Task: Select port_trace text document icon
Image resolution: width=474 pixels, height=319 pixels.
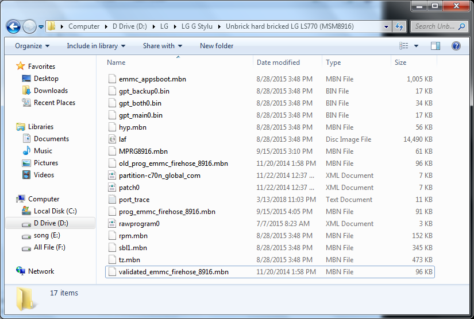Action: pos(112,200)
